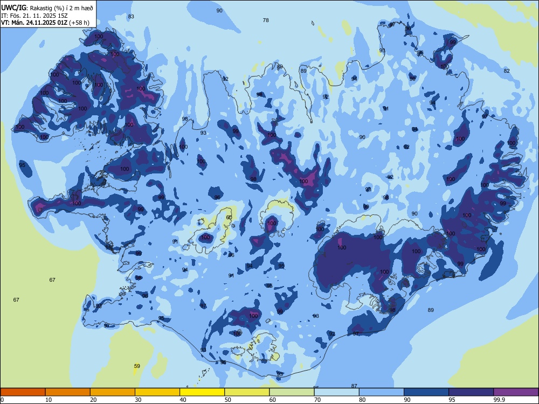Click the '83' value on the map
The height and width of the screenshot is (404, 539).
131,17
